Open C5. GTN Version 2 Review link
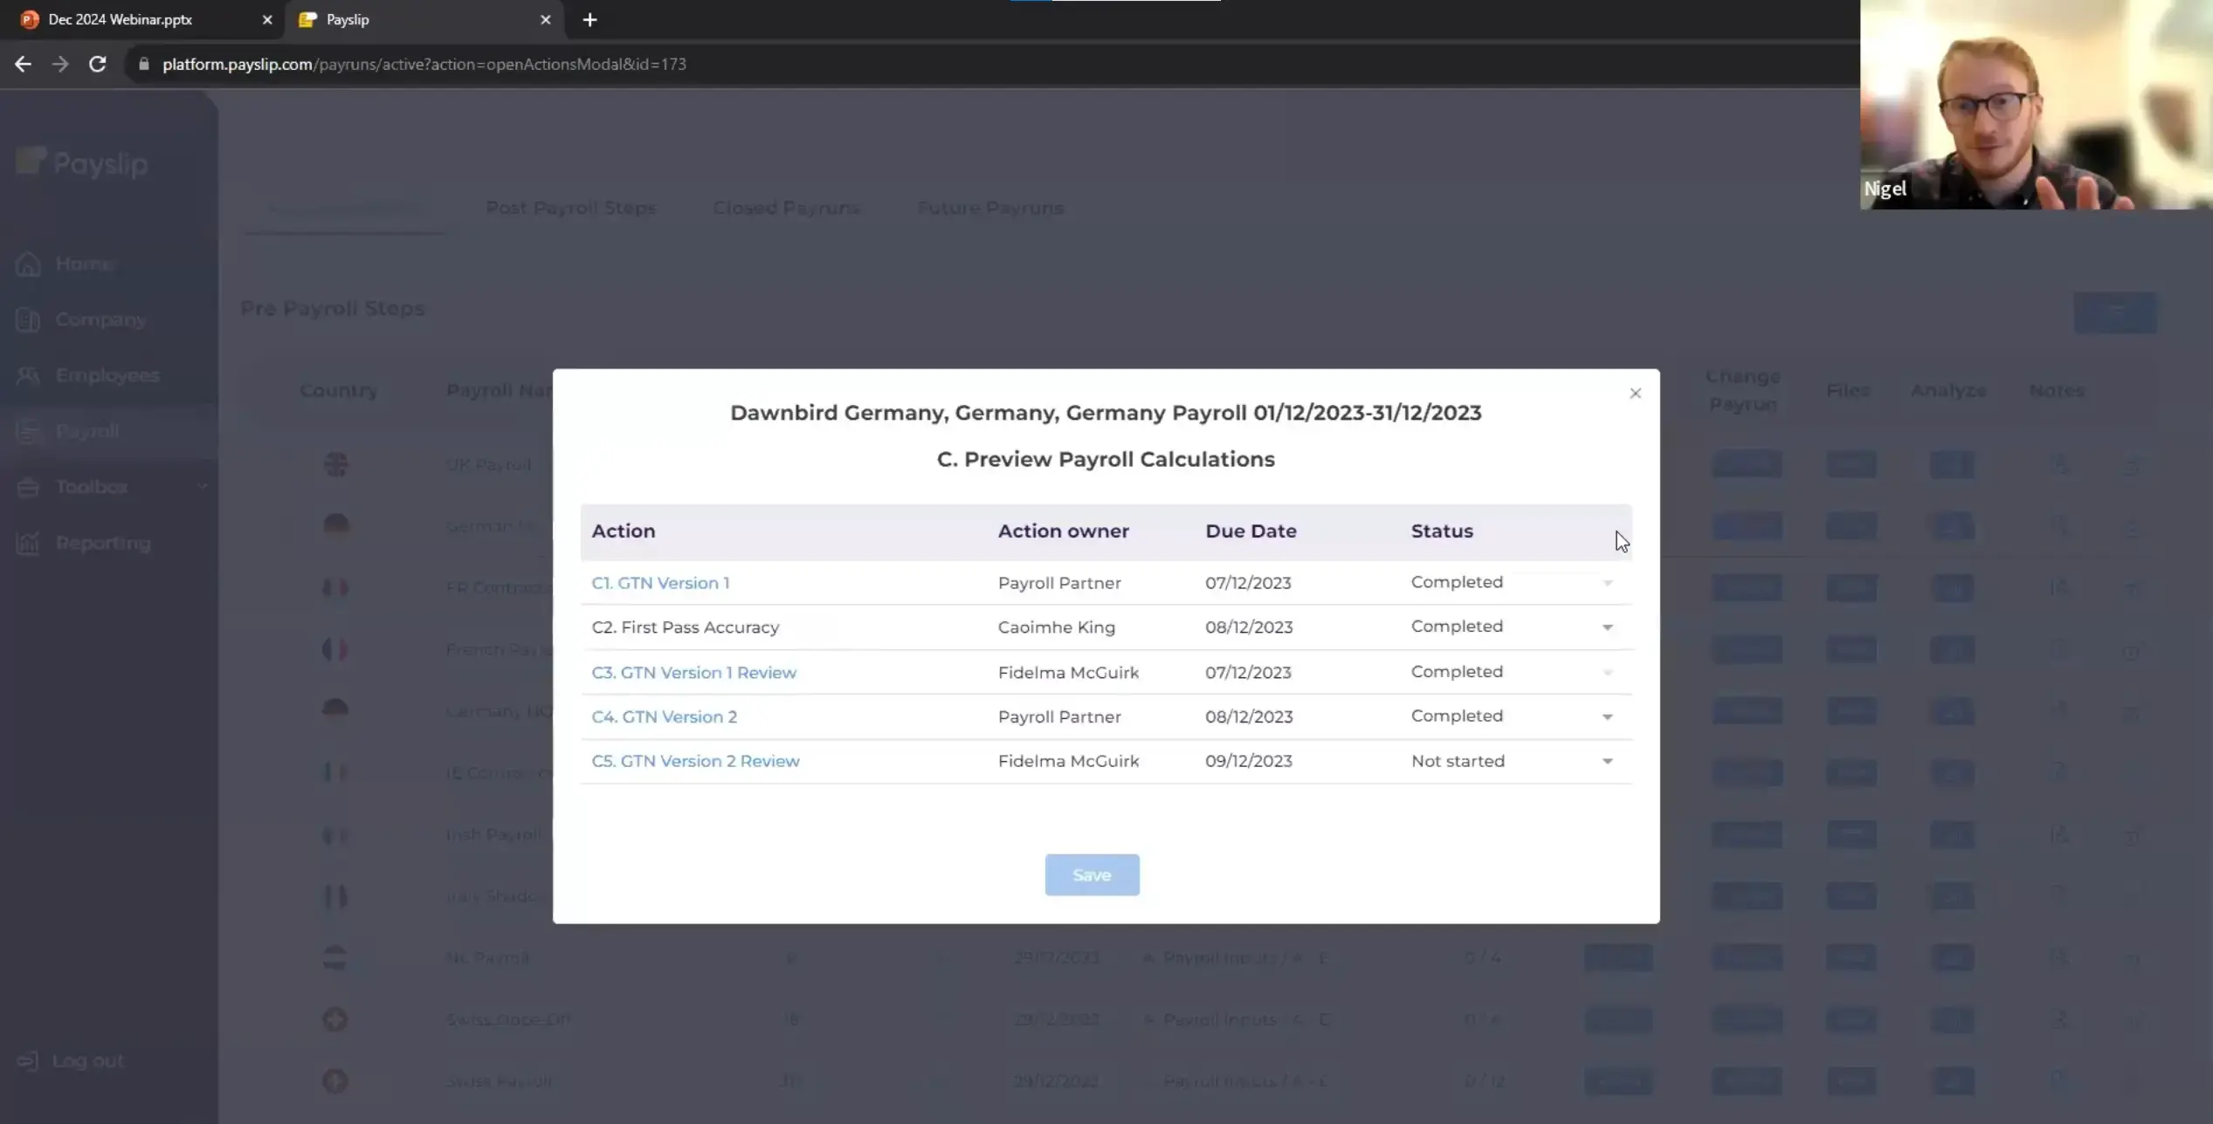Viewport: 2213px width, 1124px height. tap(695, 761)
